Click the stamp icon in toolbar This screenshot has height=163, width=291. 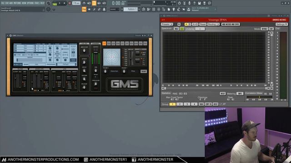click(x=104, y=9)
